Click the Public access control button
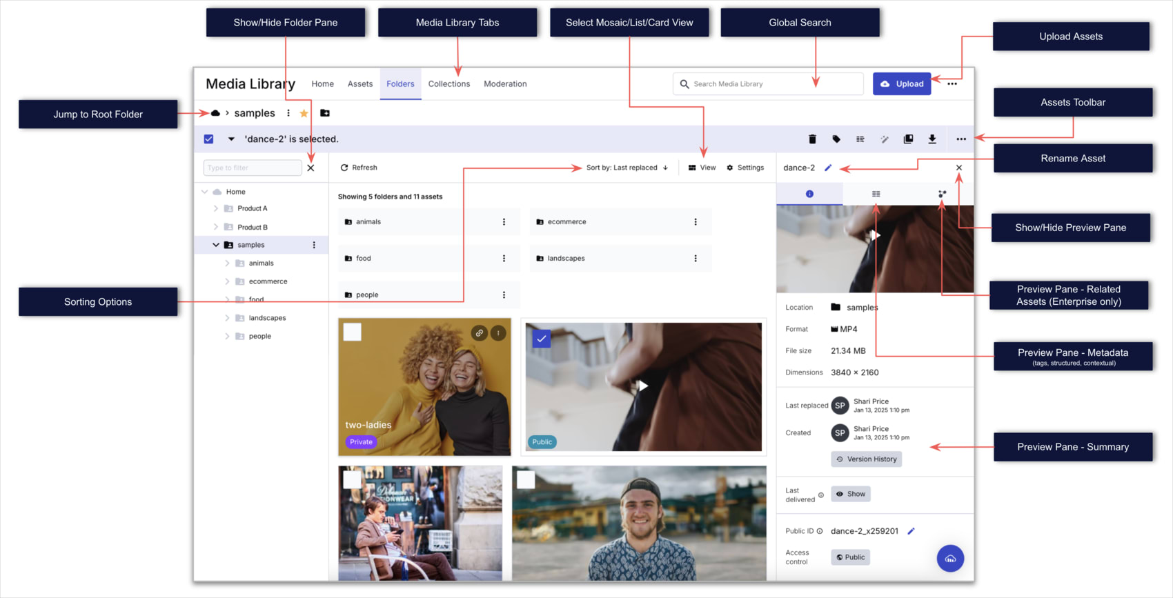This screenshot has width=1173, height=598. pyautogui.click(x=850, y=557)
